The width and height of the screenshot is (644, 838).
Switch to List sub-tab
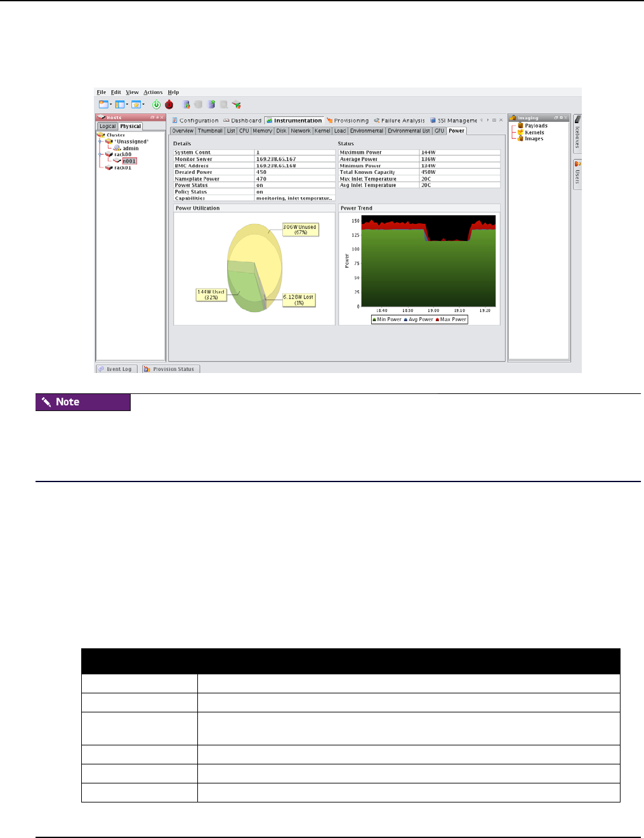tap(231, 131)
